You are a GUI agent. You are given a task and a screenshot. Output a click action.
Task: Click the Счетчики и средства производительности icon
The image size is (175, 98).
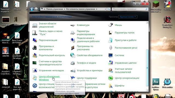[34, 63]
